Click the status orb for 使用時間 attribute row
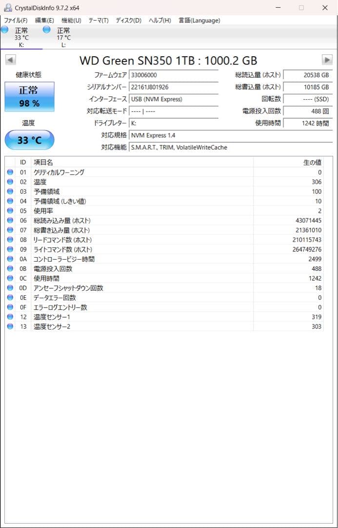The height and width of the screenshot is (528, 338). pyautogui.click(x=10, y=278)
